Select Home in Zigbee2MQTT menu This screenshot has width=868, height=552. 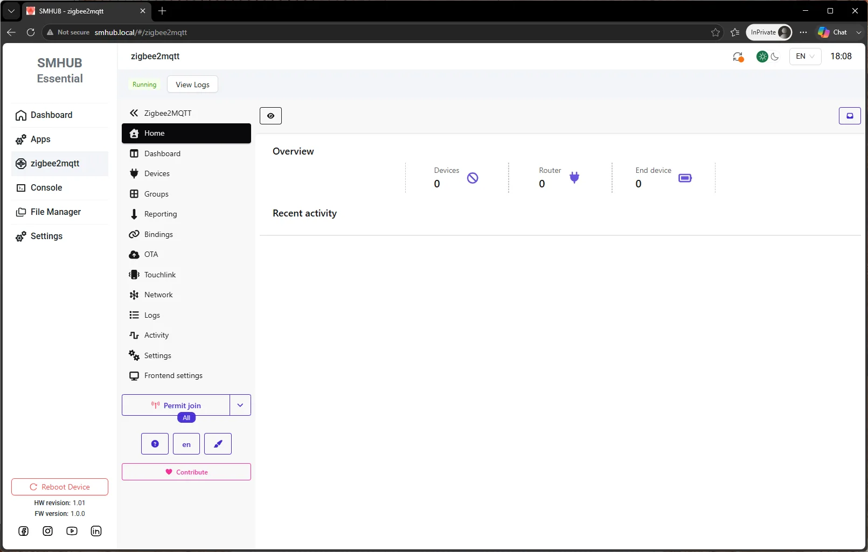(x=186, y=134)
